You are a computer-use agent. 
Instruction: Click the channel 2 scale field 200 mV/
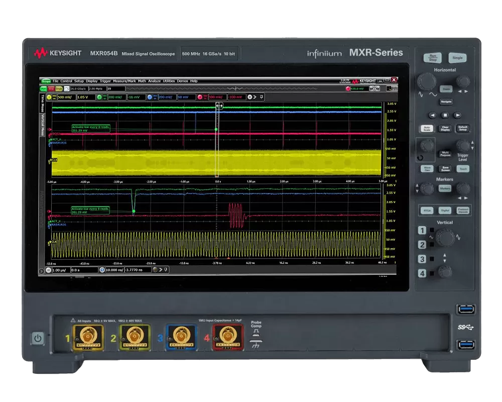(x=117, y=97)
